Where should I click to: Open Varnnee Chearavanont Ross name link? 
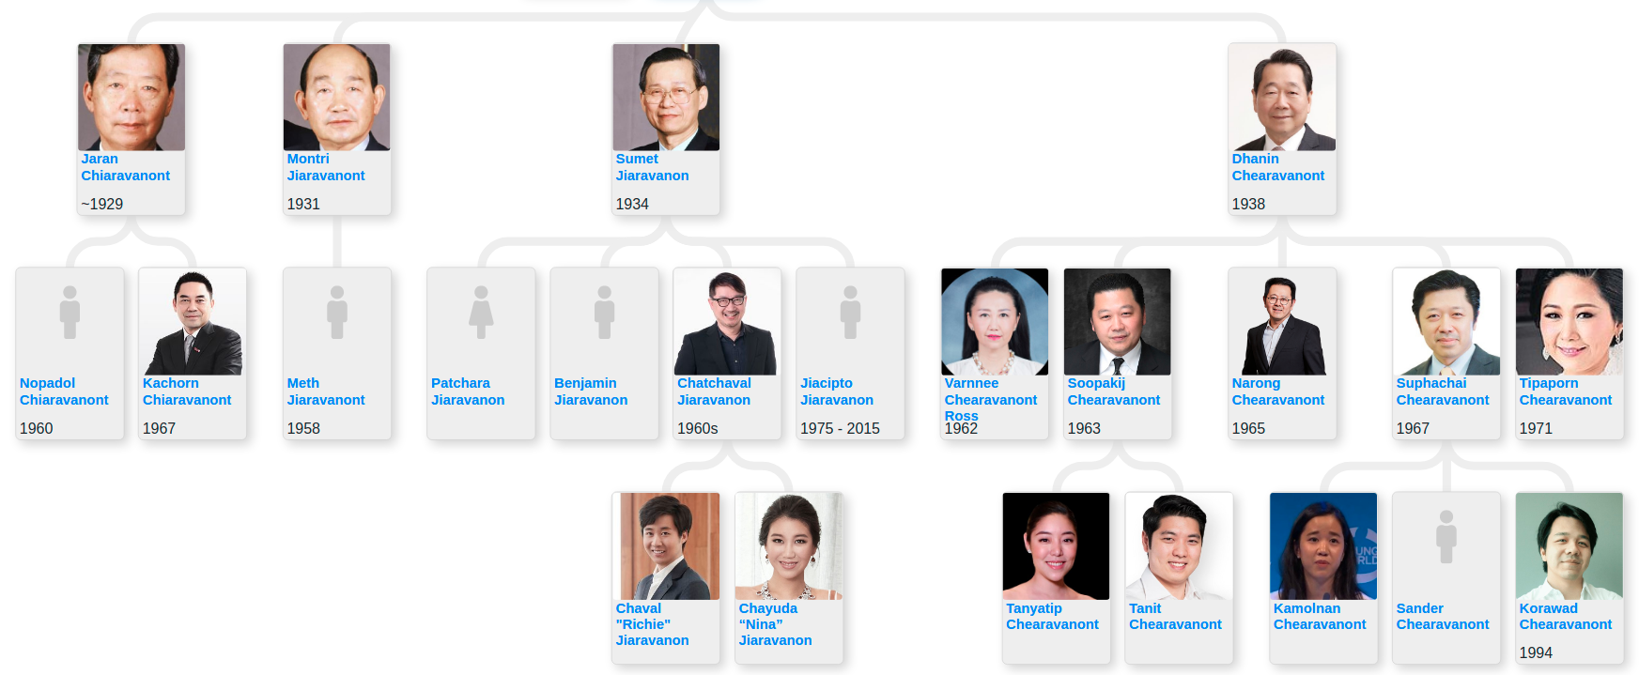991,400
